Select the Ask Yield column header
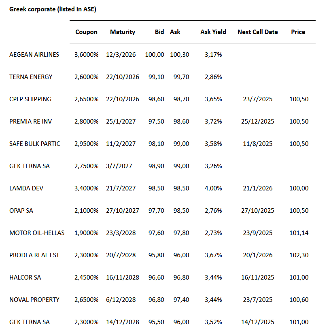 point(213,32)
